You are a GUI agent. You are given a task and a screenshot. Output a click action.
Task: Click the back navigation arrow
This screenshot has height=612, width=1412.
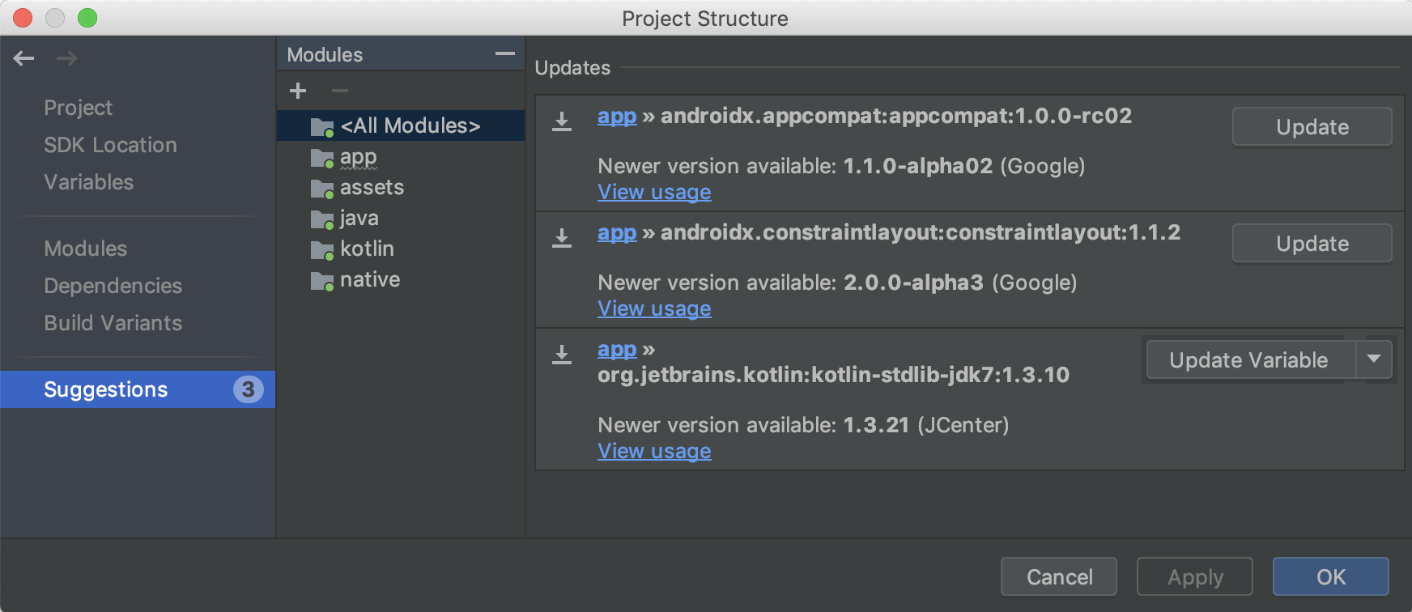coord(24,58)
